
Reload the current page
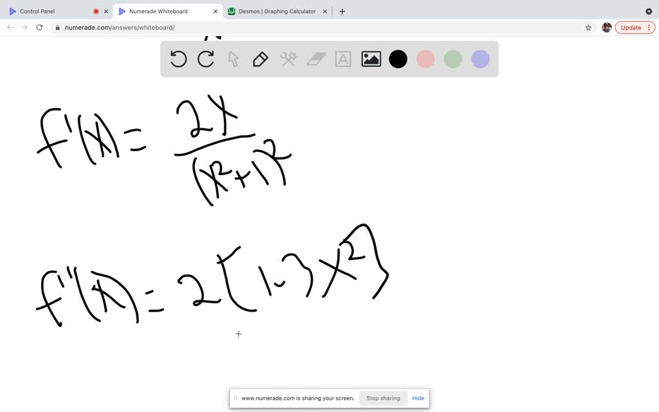39,27
